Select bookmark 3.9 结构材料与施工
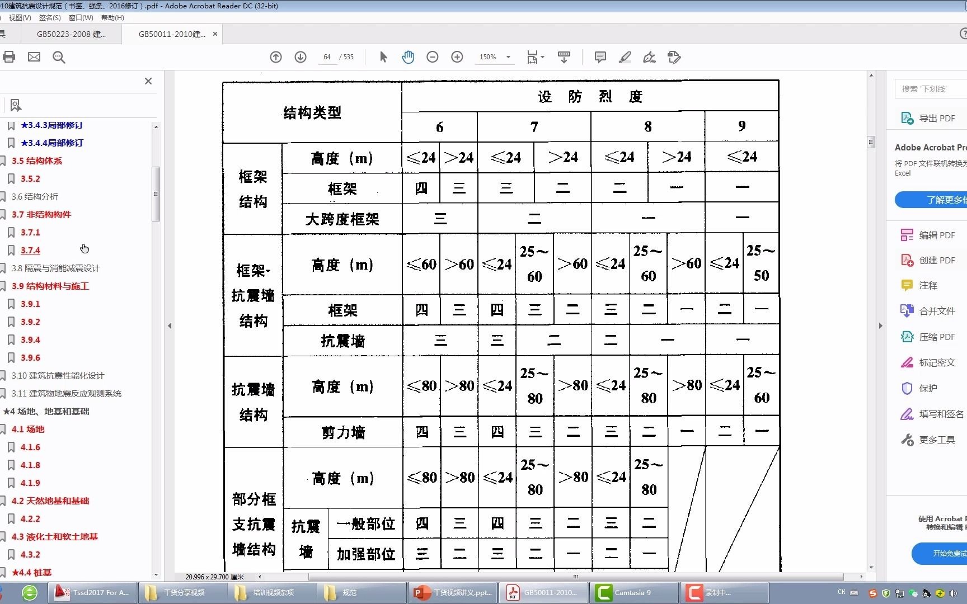Viewport: 967px width, 604px height. pyautogui.click(x=50, y=286)
